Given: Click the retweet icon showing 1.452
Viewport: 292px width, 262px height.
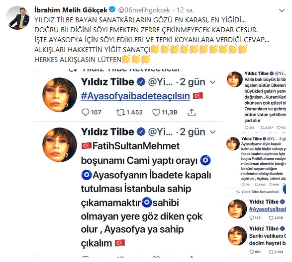Looking at the screenshot, I should point(121,113).
